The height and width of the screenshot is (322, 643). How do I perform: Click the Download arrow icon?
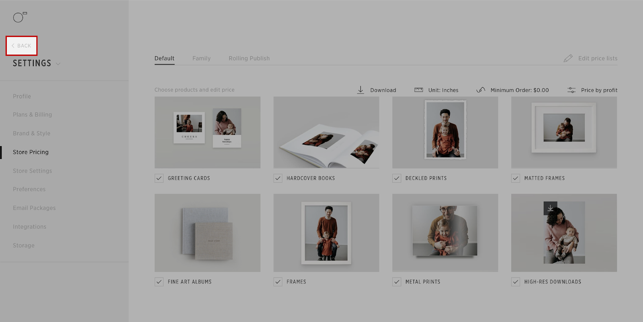[x=360, y=90]
